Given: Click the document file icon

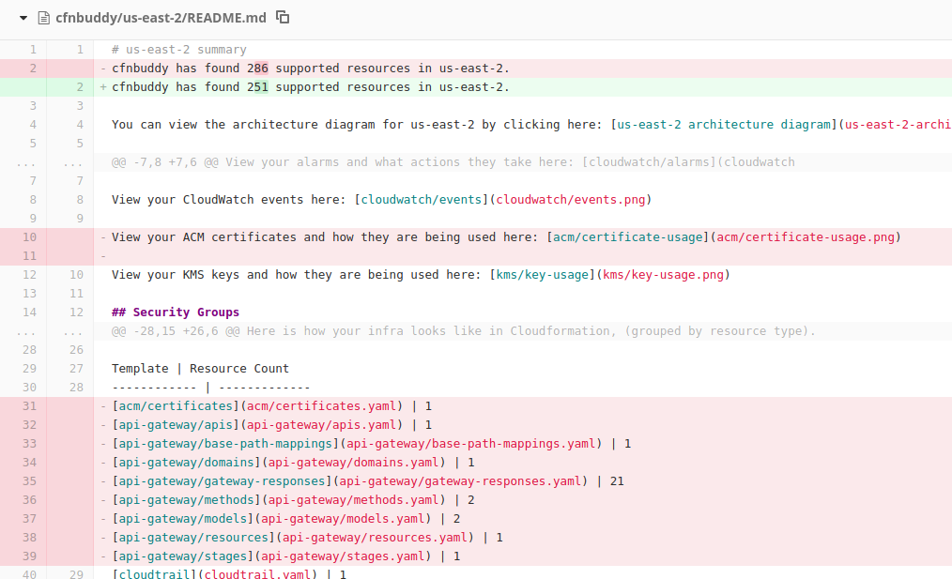Looking at the screenshot, I should [44, 18].
